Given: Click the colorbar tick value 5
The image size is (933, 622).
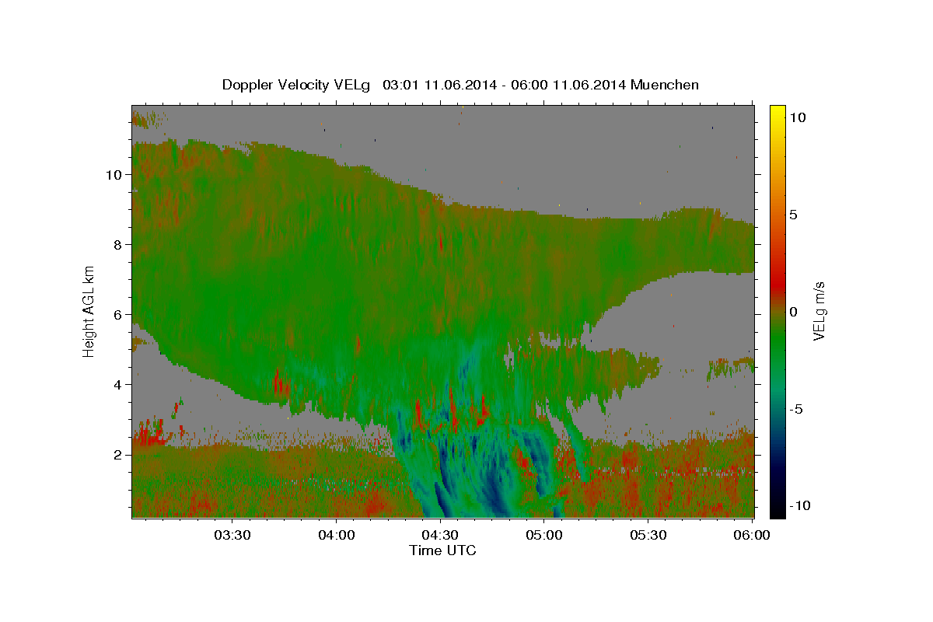Looking at the screenshot, I should click(794, 214).
